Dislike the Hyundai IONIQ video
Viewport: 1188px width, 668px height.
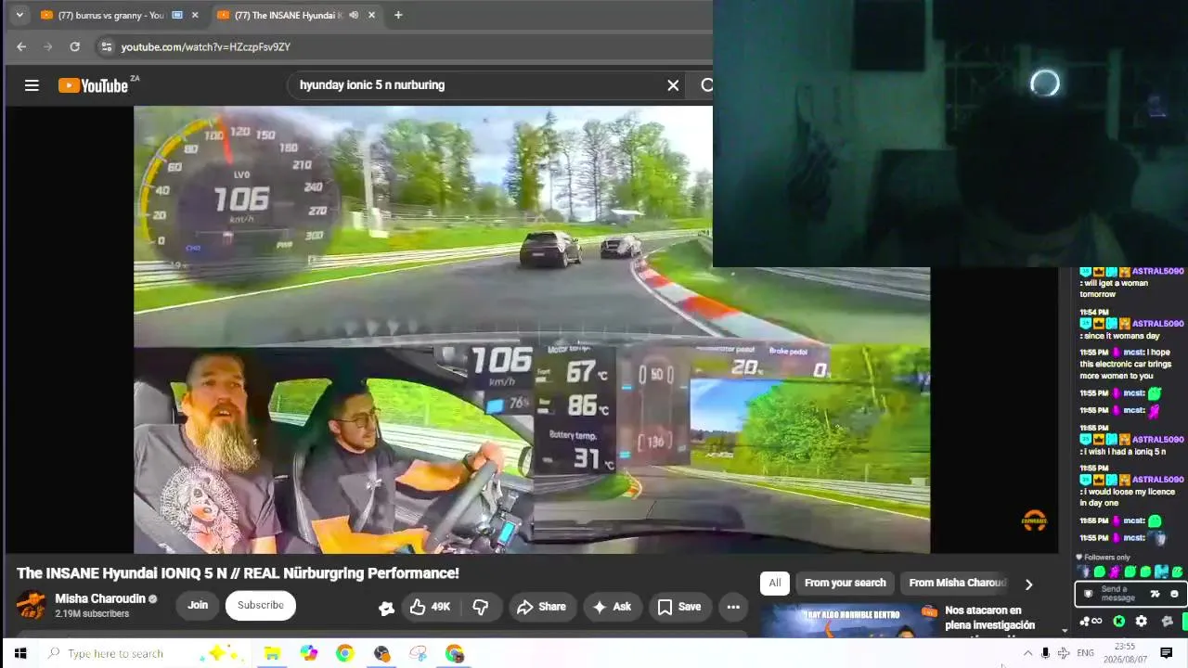[x=480, y=607]
